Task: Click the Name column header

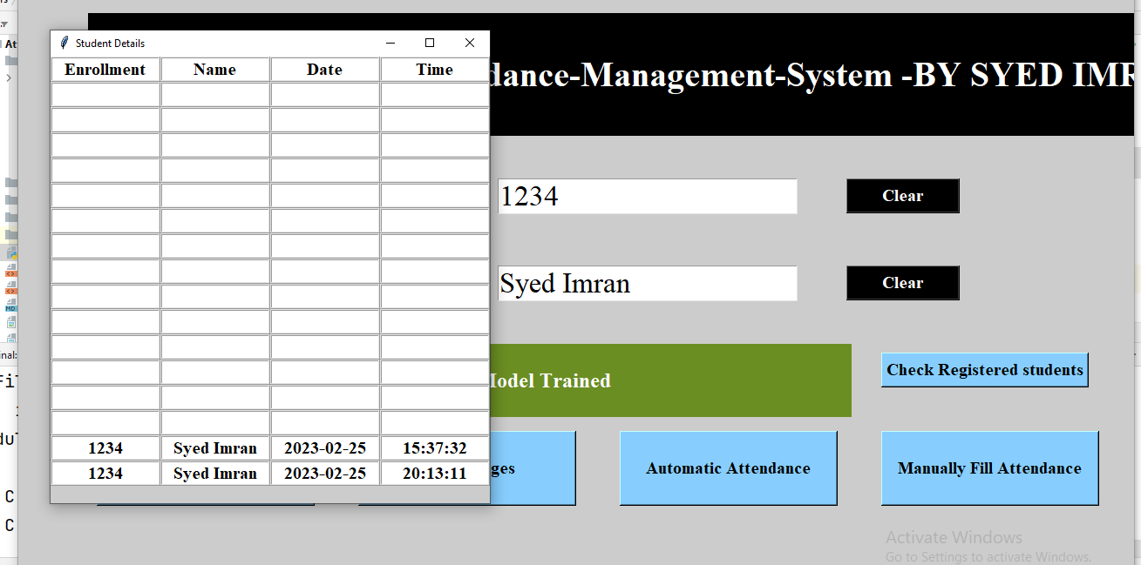Action: [x=214, y=69]
